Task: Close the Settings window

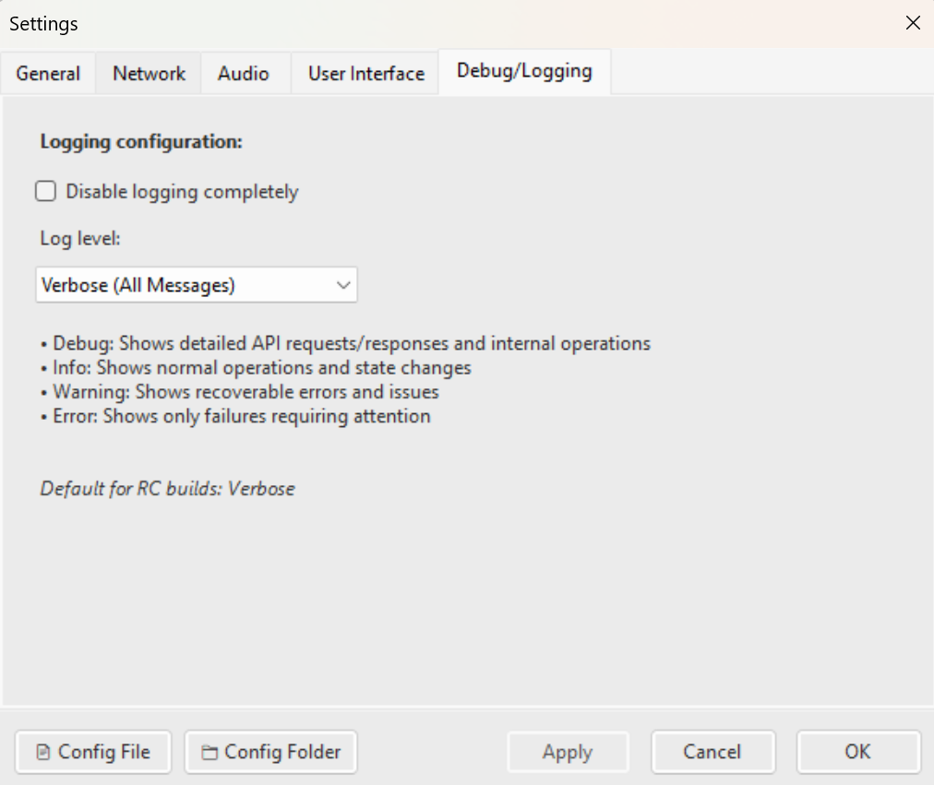Action: [x=913, y=22]
